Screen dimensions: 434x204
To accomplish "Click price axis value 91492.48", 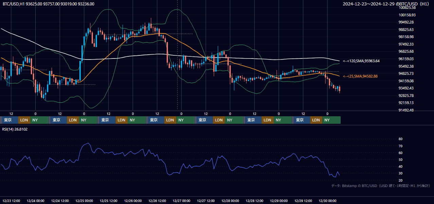I will (406, 110).
